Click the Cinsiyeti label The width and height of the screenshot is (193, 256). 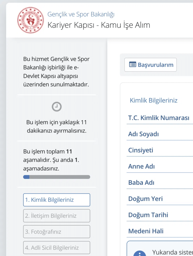[x=141, y=150]
